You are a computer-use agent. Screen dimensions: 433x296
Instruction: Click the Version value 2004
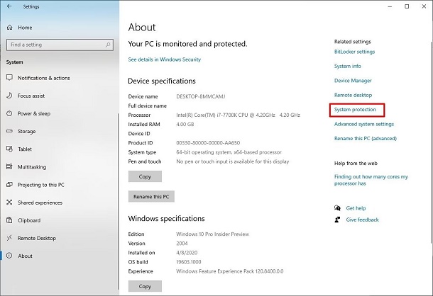pyautogui.click(x=182, y=244)
